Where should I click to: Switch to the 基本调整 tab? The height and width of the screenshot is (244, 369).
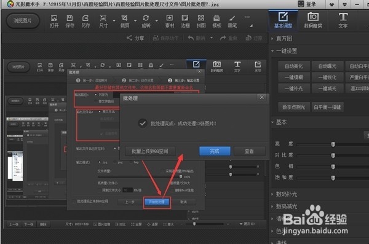coord(283,20)
